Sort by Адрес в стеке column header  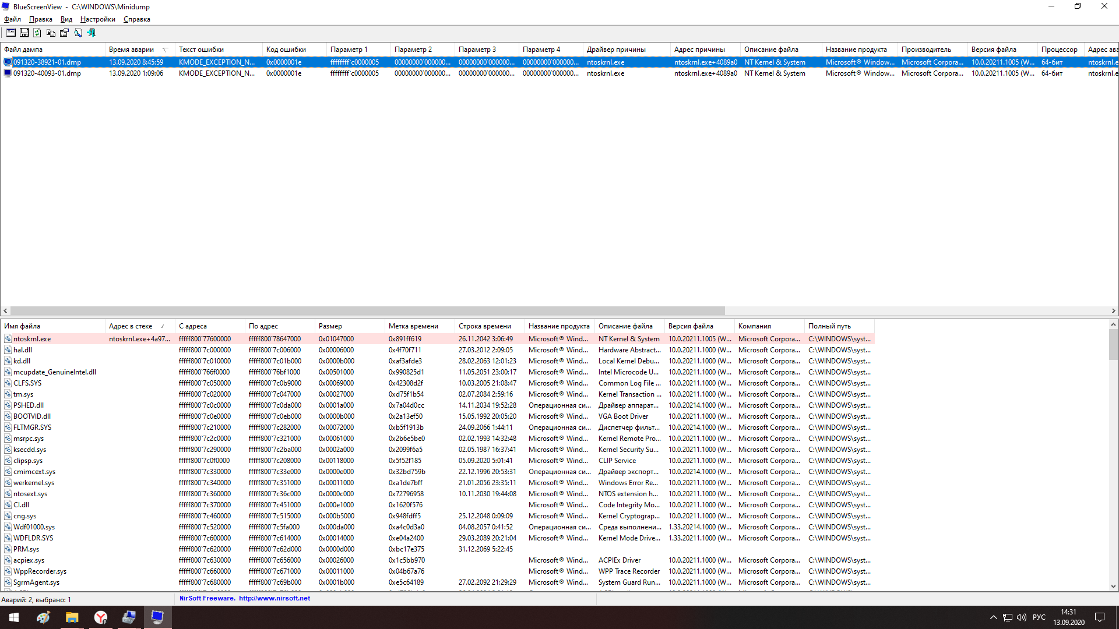(x=131, y=326)
